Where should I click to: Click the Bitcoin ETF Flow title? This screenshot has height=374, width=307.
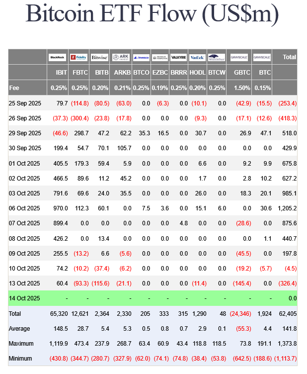pyautogui.click(x=152, y=14)
